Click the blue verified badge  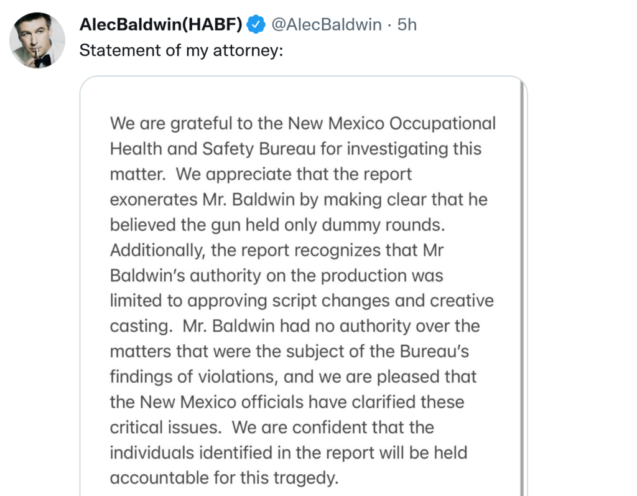tap(255, 25)
